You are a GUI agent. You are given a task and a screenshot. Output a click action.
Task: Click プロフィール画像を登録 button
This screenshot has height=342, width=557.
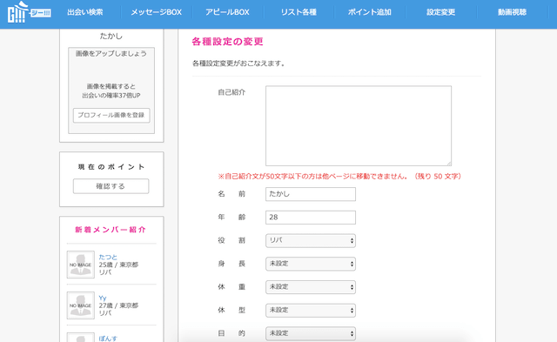click(111, 116)
